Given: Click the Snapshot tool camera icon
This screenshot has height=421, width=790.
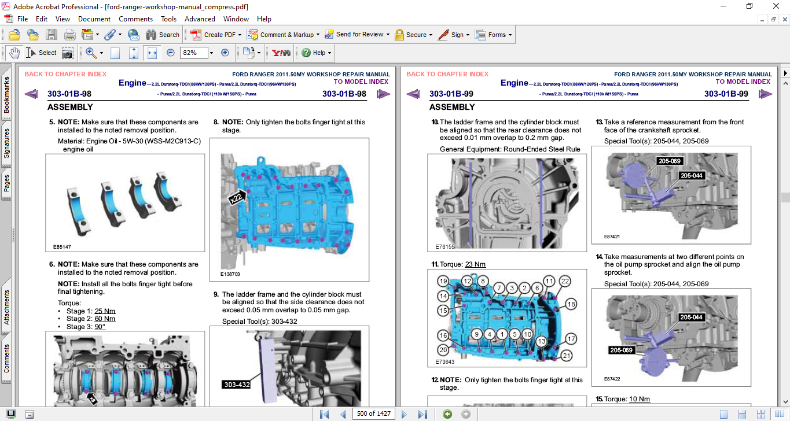Looking at the screenshot, I should [68, 53].
